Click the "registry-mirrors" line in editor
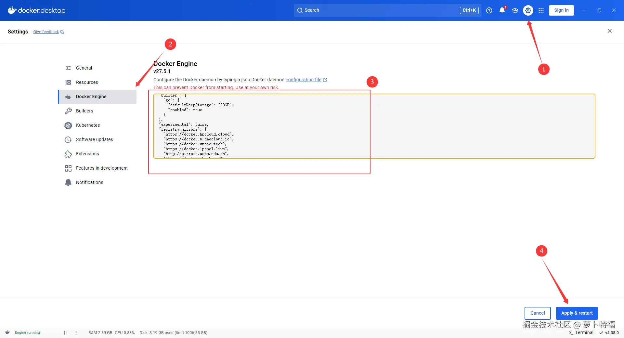This screenshot has width=624, height=338. 183,129
